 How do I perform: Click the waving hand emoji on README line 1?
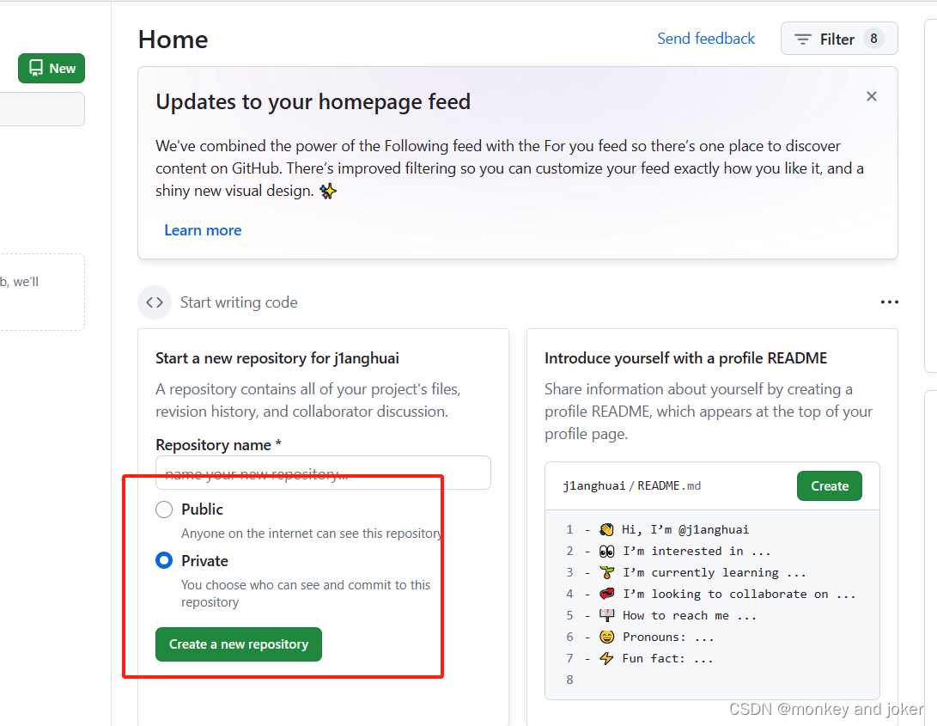point(606,530)
